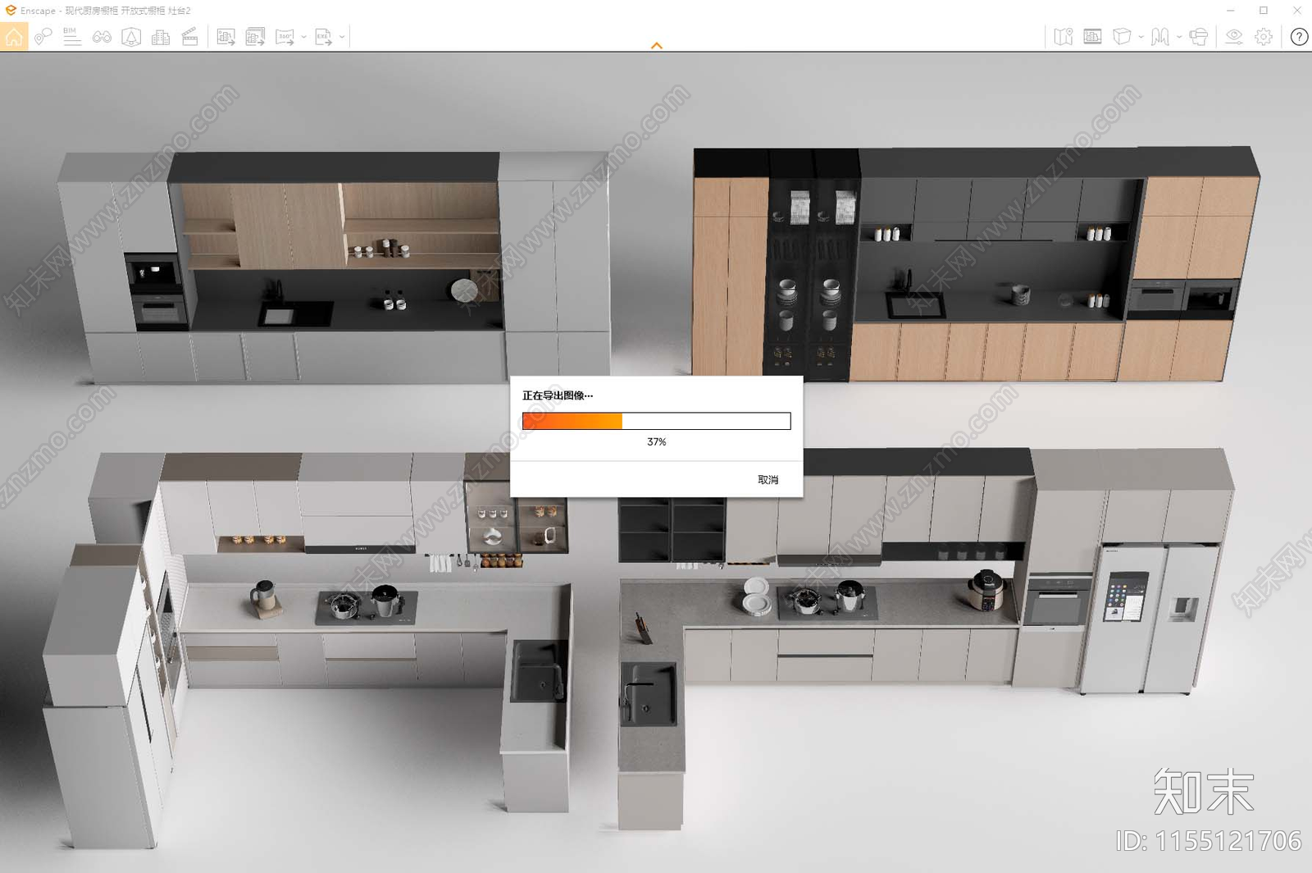
Task: Click the Enscape logo in title bar
Action: [11, 10]
